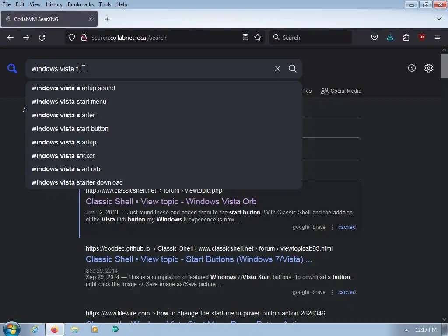This screenshot has width=448, height=336.
Task: Submit search with the magnifier button
Action: 292,69
